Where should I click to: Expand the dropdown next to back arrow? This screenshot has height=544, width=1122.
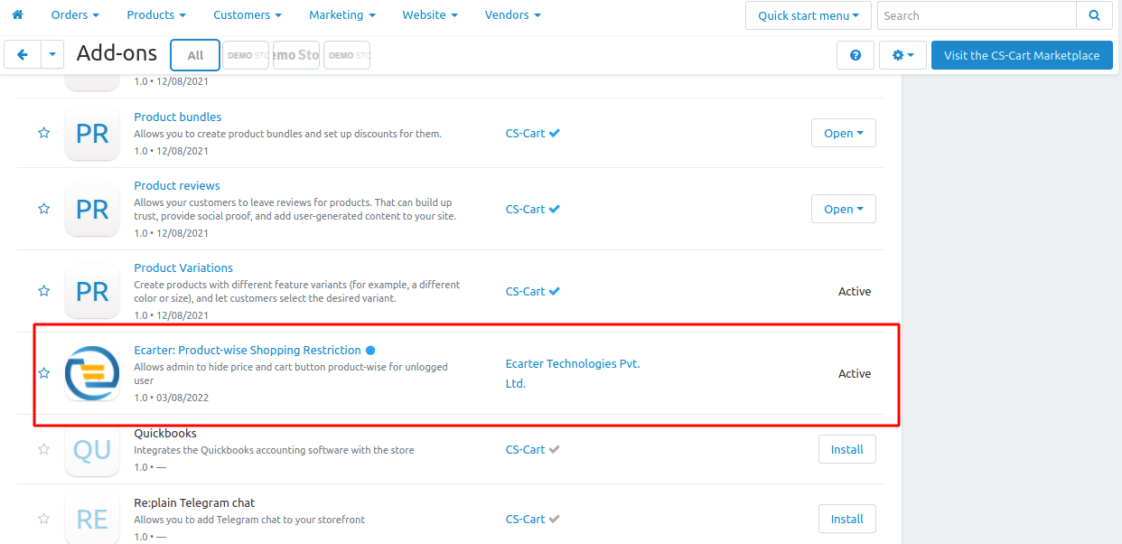(52, 54)
